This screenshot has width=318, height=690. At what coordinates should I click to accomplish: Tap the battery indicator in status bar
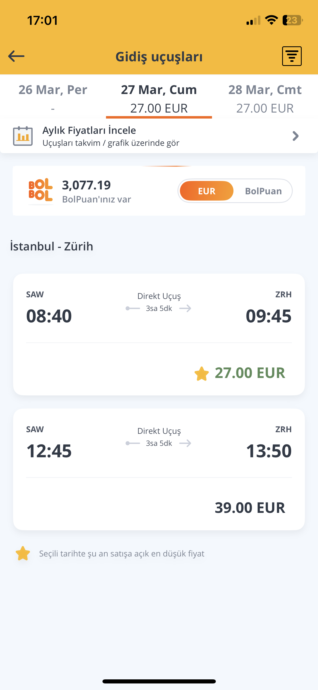293,20
